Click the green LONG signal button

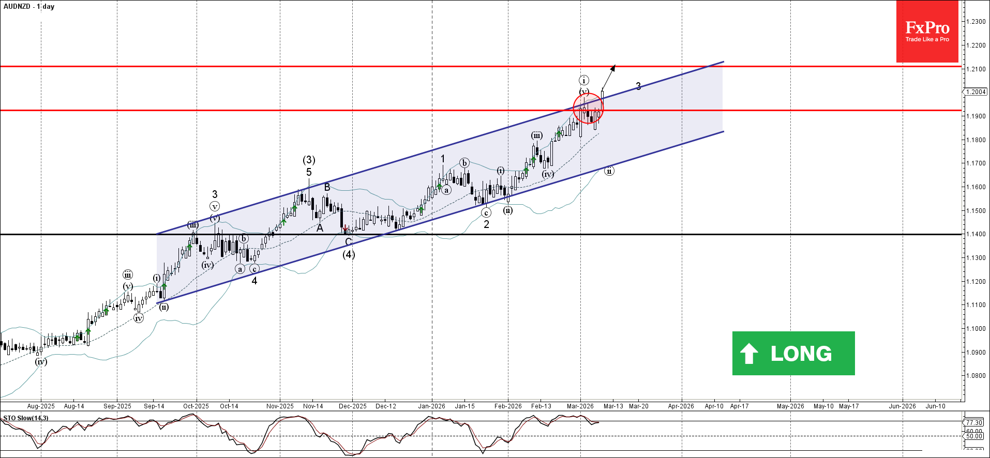(x=793, y=353)
